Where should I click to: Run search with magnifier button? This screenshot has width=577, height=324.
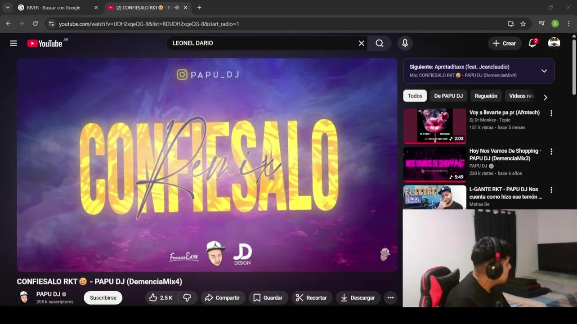[380, 43]
